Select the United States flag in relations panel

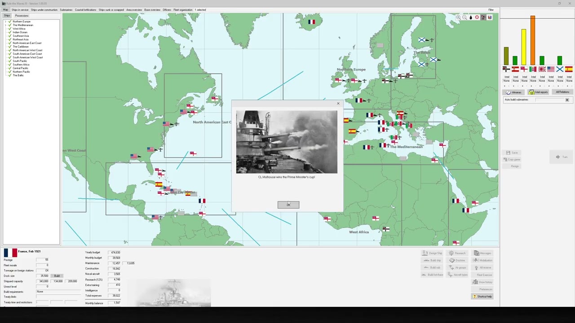[x=551, y=69]
